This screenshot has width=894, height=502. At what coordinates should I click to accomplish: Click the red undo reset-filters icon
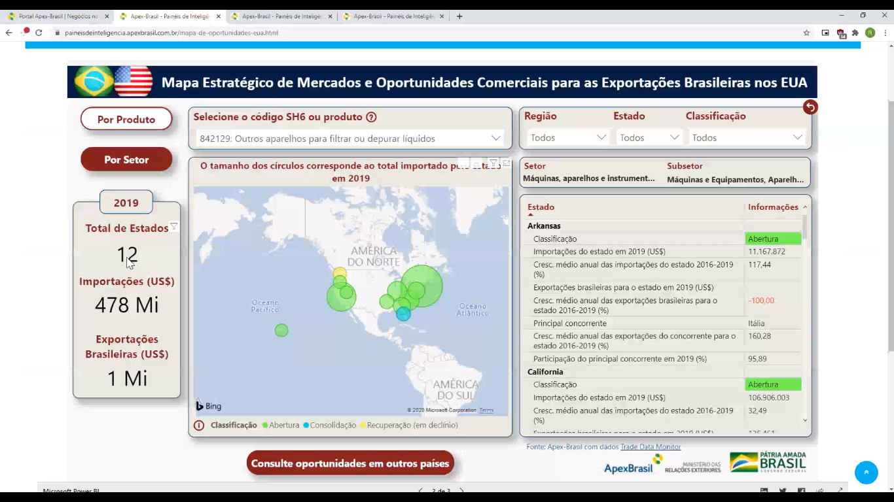click(x=810, y=107)
